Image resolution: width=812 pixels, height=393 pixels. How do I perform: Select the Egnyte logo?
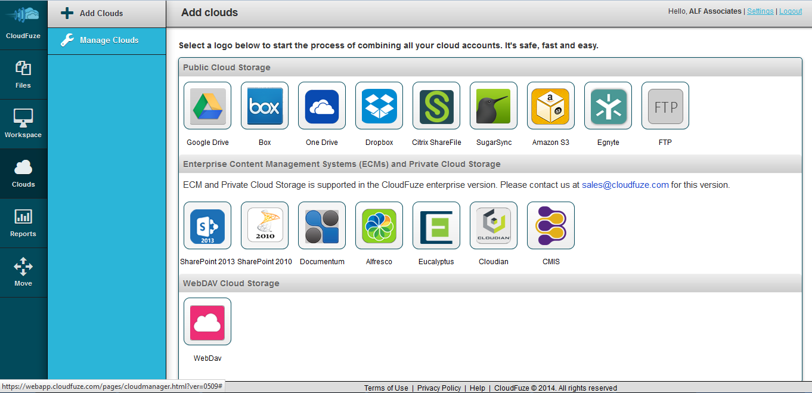coord(608,106)
